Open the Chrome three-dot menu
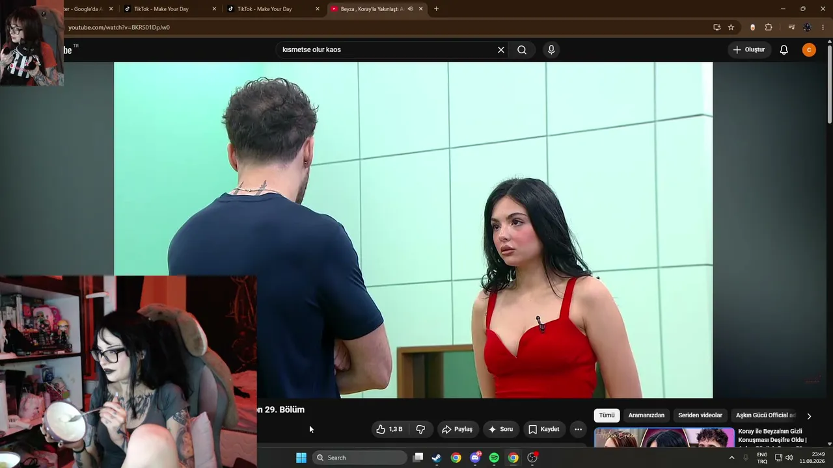833x468 pixels. point(823,27)
